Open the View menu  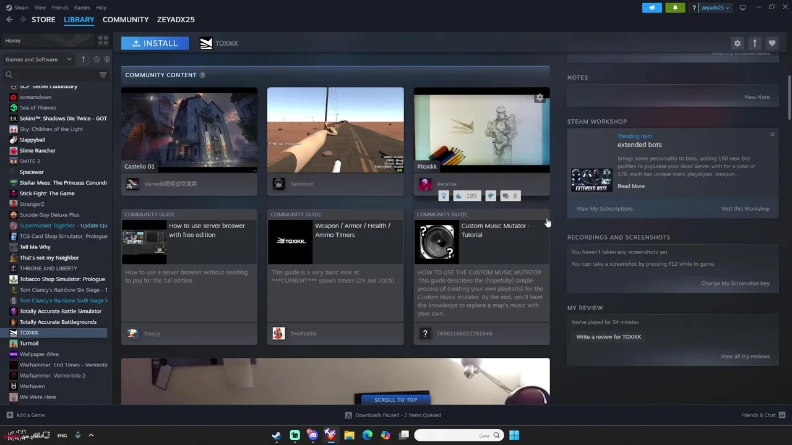40,7
